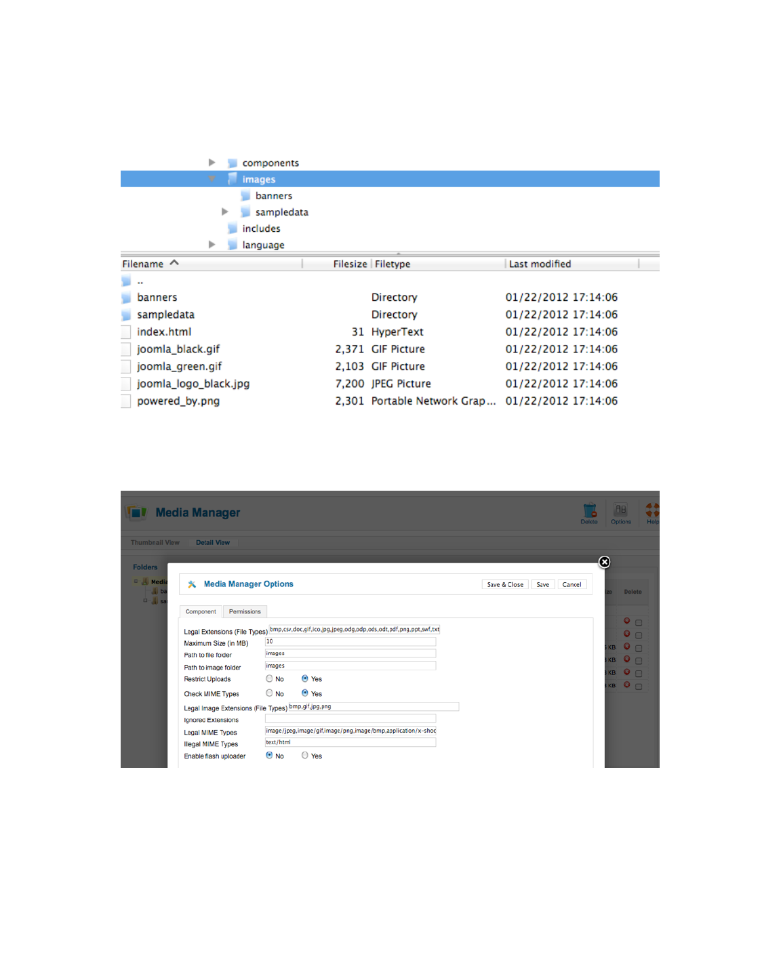The image size is (781, 976).
Task: Select the file name powered_by.png
Action: pos(178,401)
